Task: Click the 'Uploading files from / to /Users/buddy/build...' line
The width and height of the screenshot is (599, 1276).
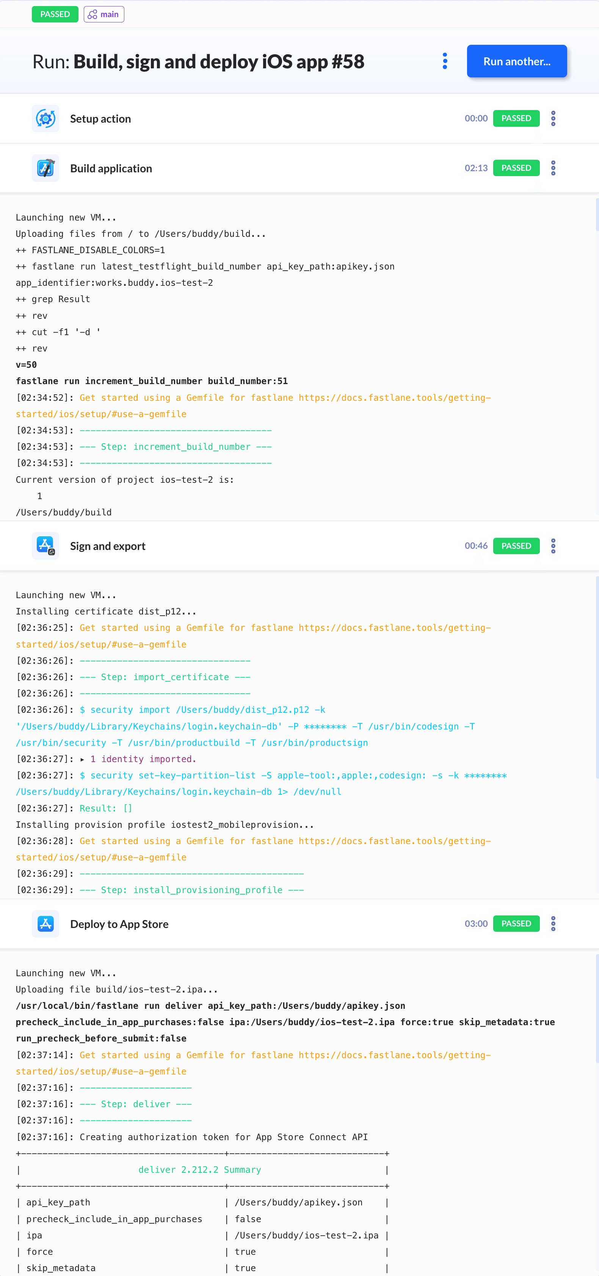Action: pos(141,234)
